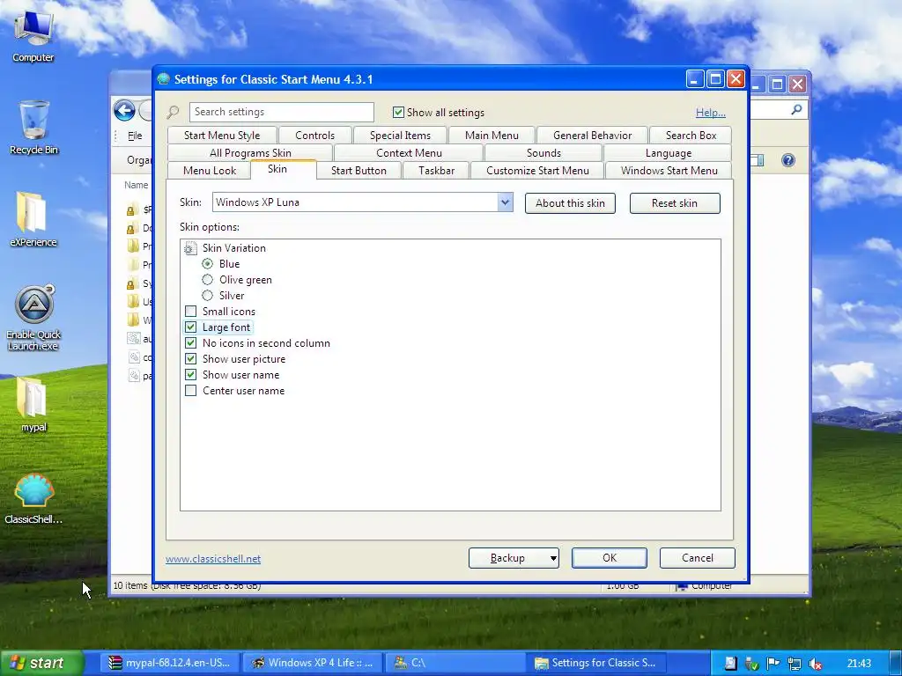Click the preview pane icon in Explorer toolbar
The image size is (902, 676).
[758, 160]
